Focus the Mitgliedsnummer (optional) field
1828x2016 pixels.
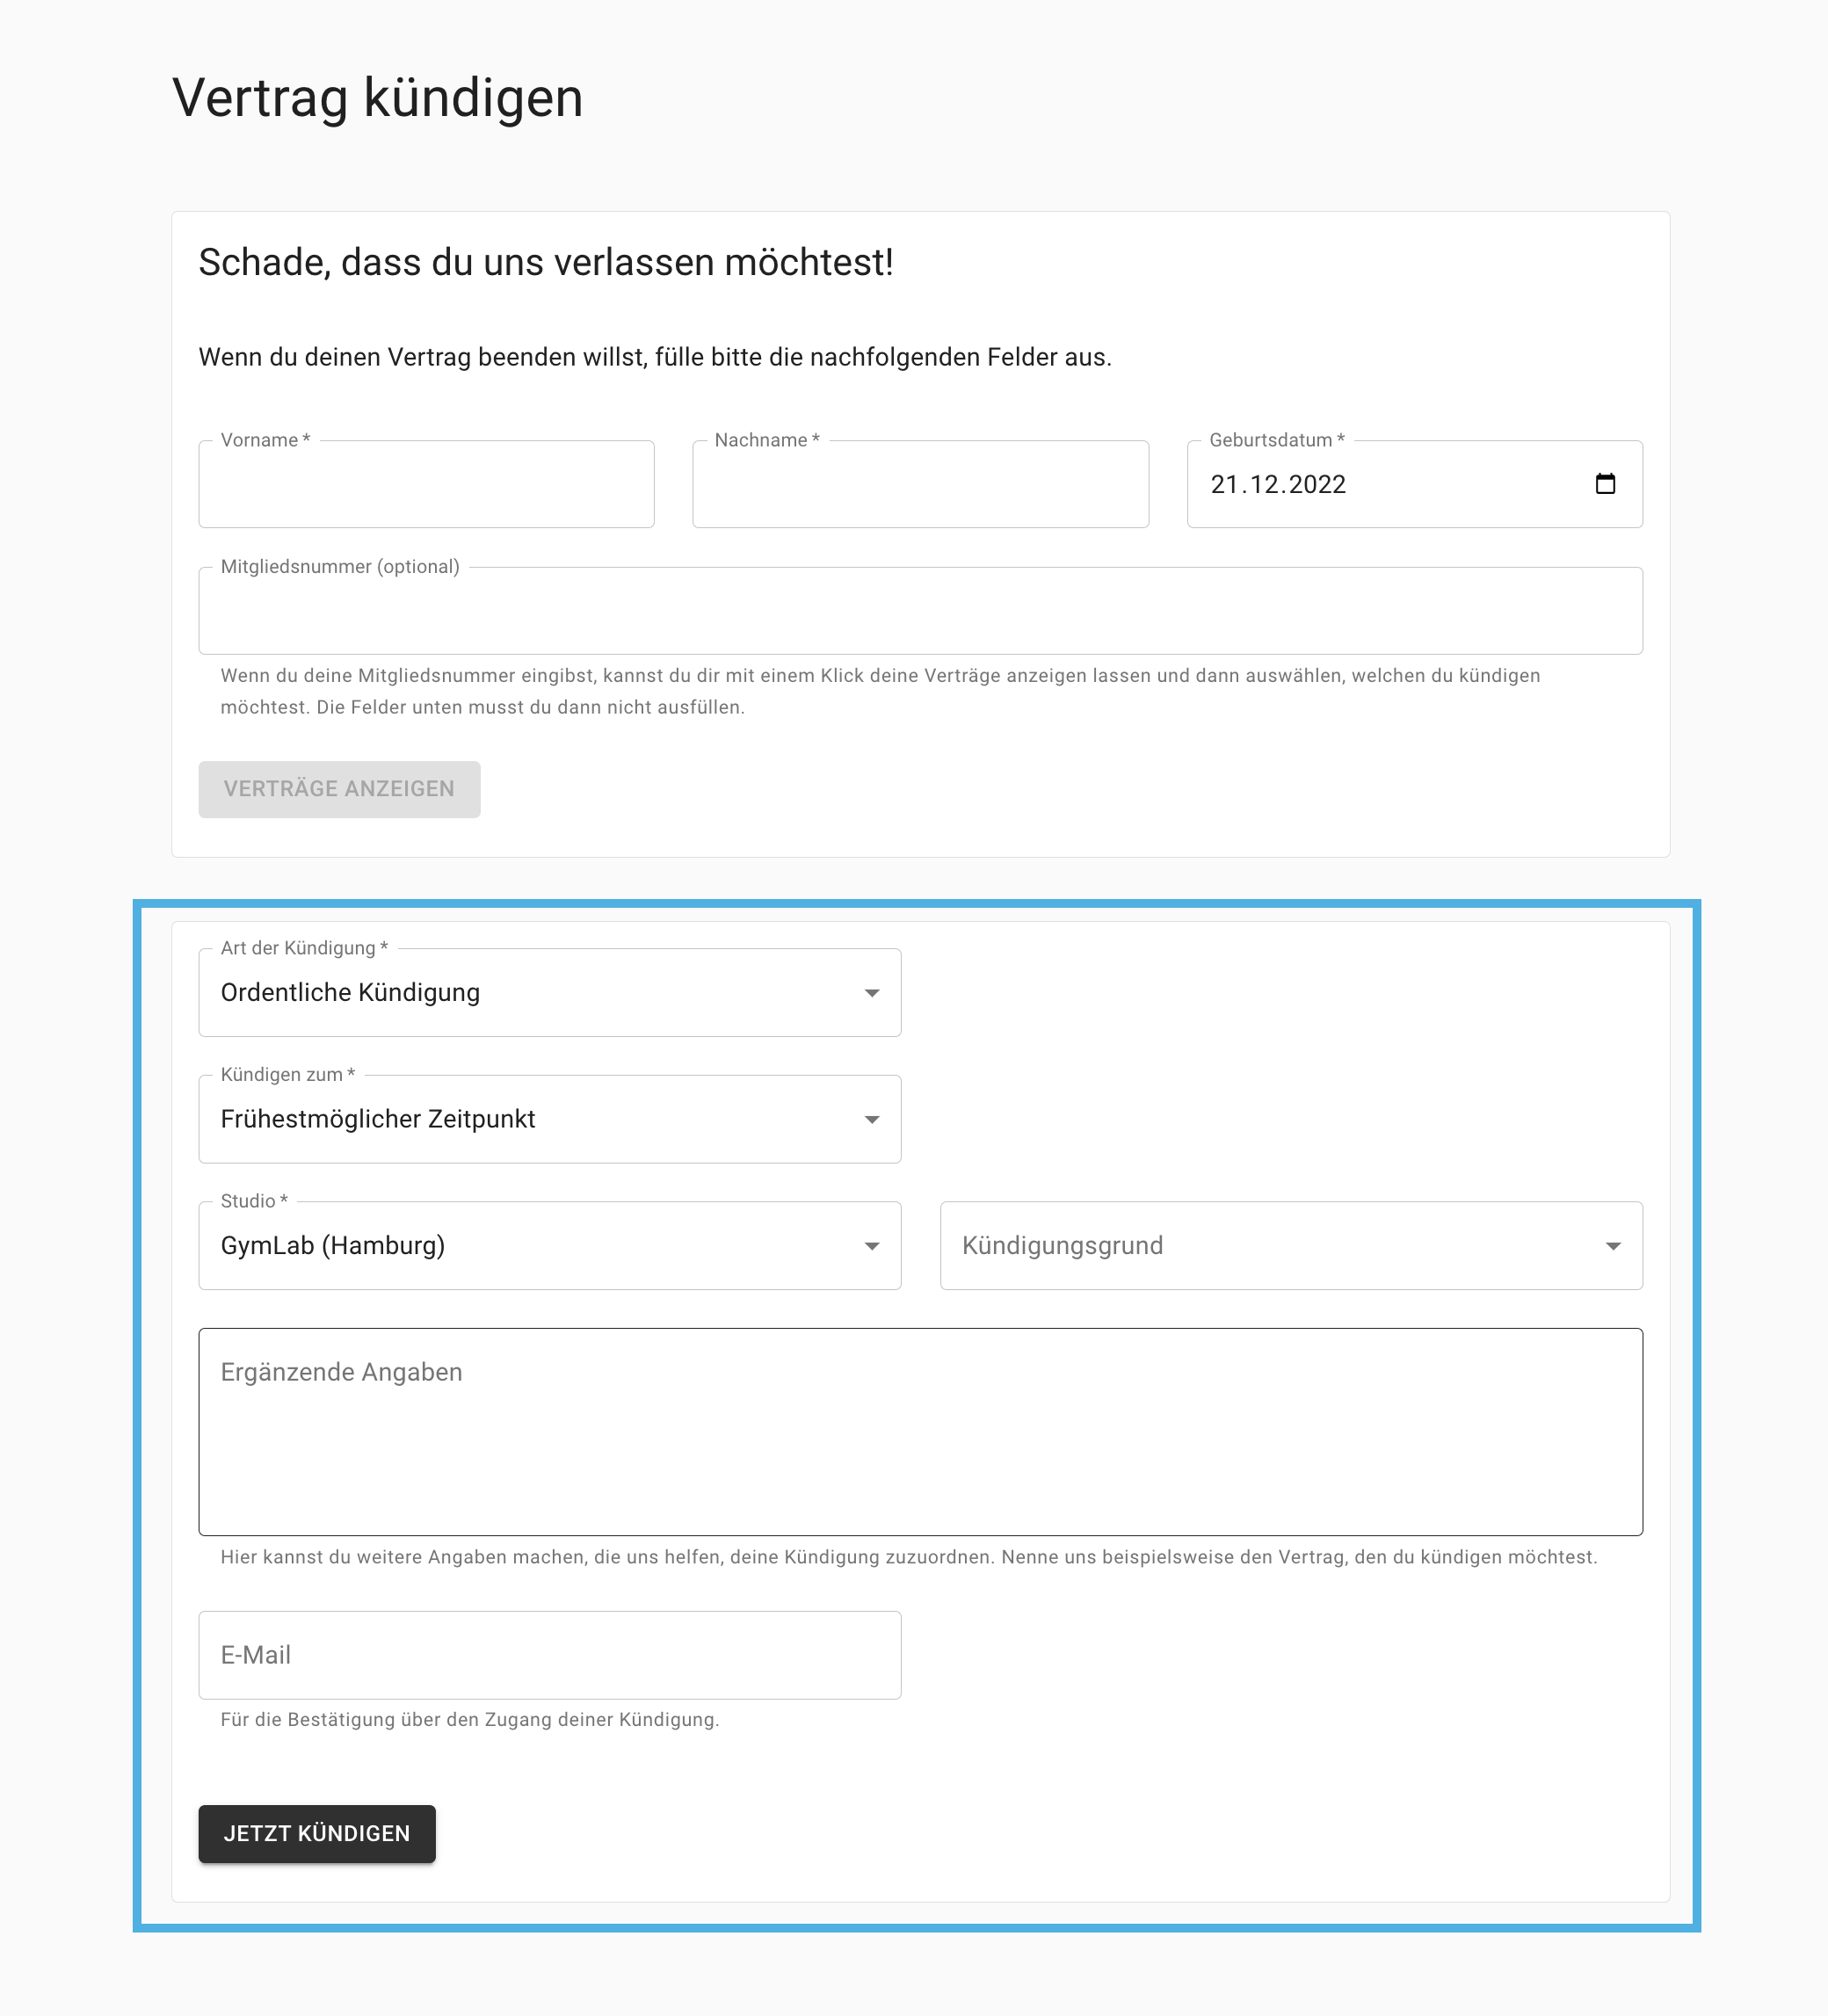[920, 611]
